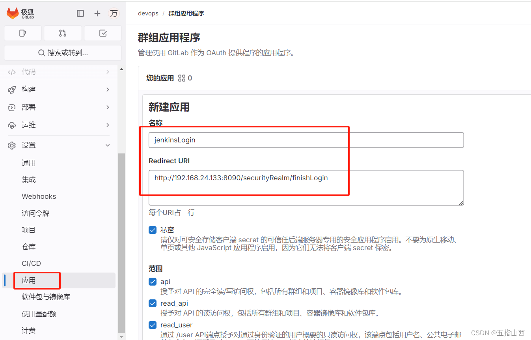The width and height of the screenshot is (531, 340).
Task: Click the 每个URI占一行 hint text
Action: pos(171,213)
